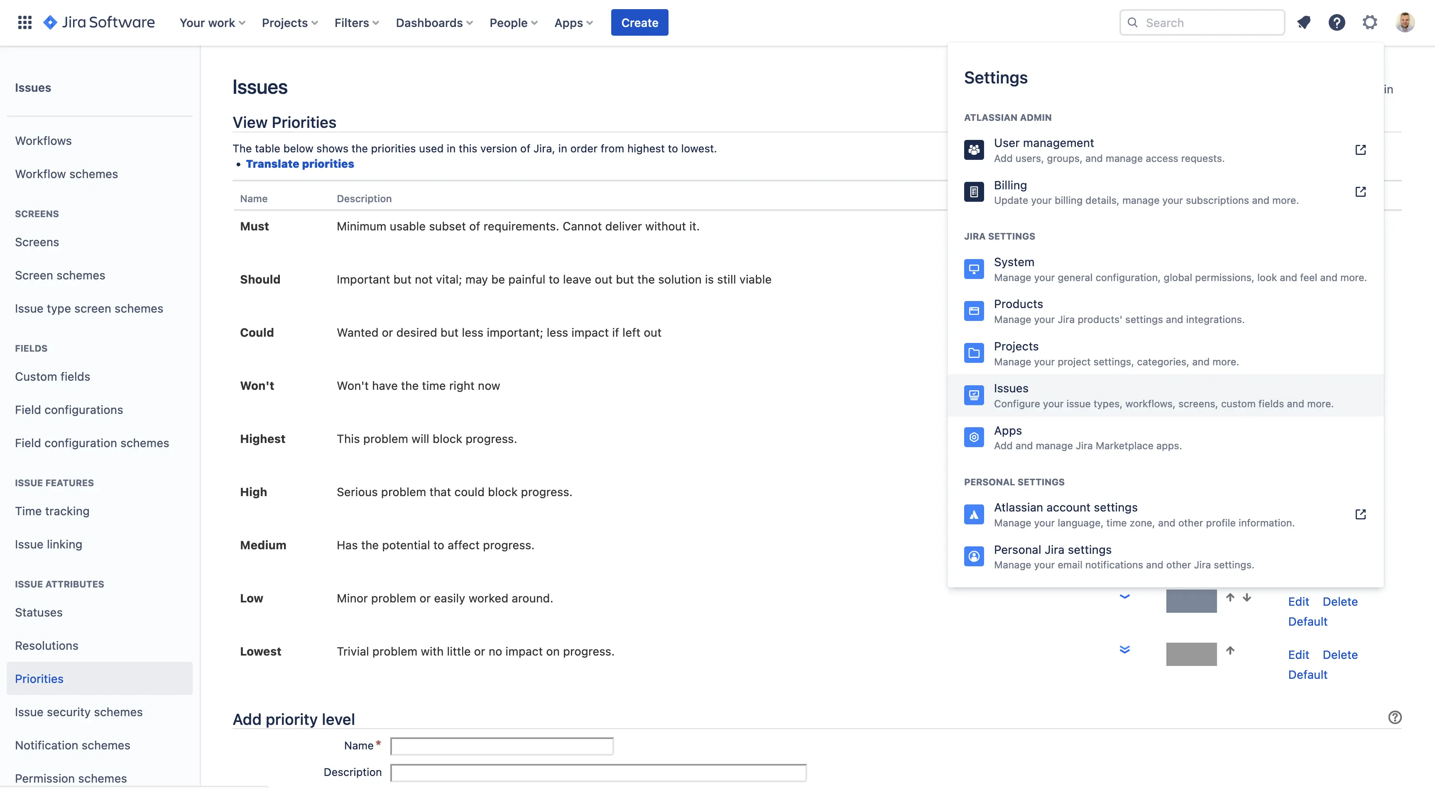Screen dimensions: 1435x788
Task: Click the System settings icon
Action: click(x=974, y=269)
